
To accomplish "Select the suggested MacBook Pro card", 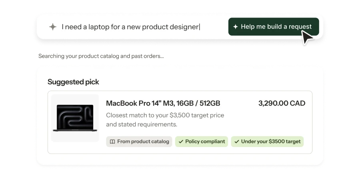I will pyautogui.click(x=180, y=122).
